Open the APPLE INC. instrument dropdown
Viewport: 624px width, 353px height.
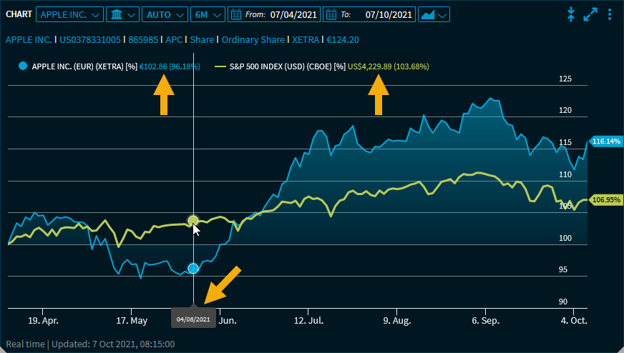coord(69,14)
